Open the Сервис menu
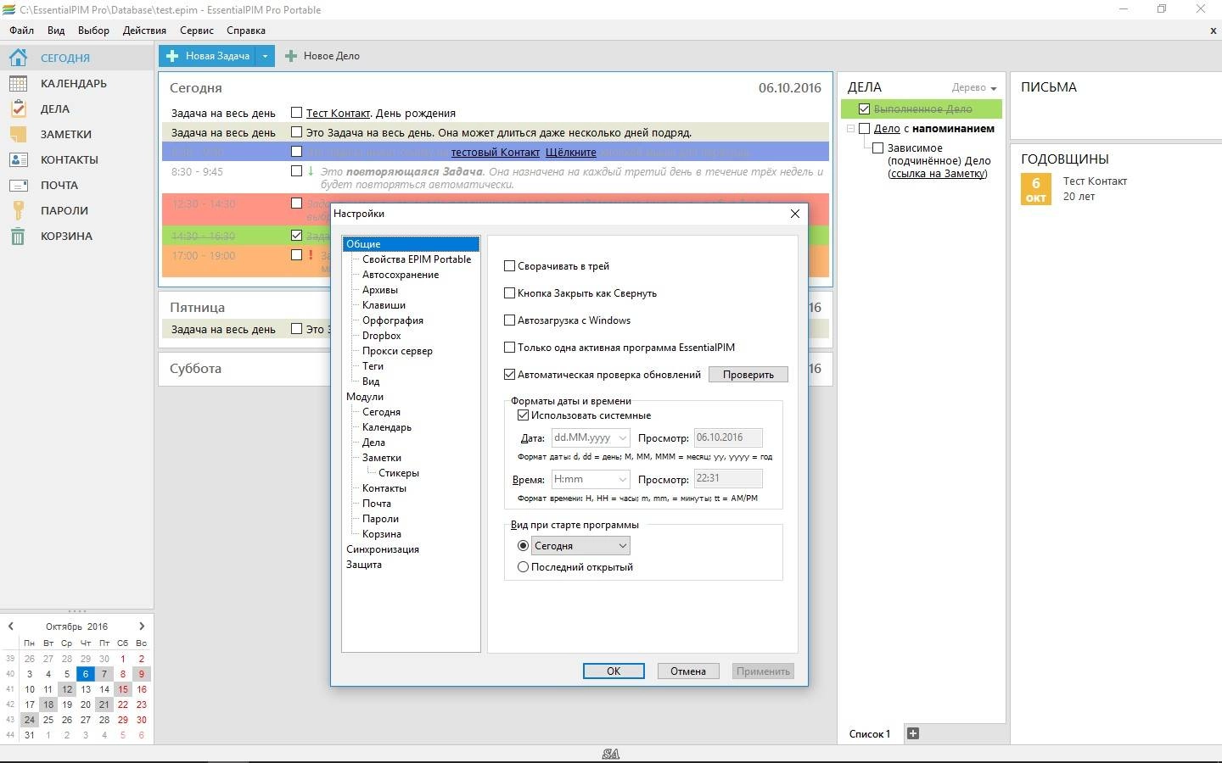This screenshot has width=1222, height=763. coord(197,31)
